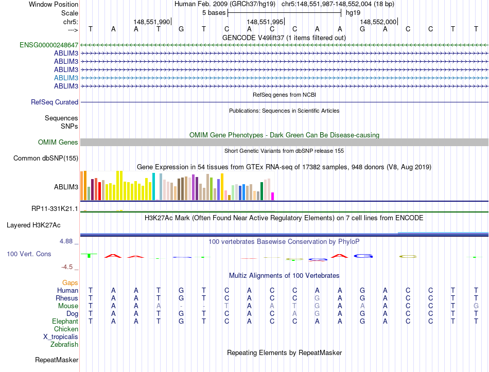
Task: Click the 148,551,990 coordinate tick label
Action: [x=151, y=22]
